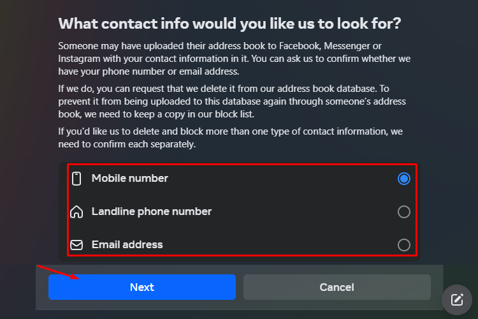Screen dimensions: 478x319
Task: Click the house icon beside Landline phone number
Action: pyautogui.click(x=76, y=212)
